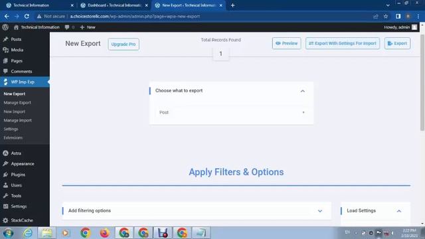The height and width of the screenshot is (239, 425).
Task: Share this page icon in address bar
Action: tap(376, 16)
